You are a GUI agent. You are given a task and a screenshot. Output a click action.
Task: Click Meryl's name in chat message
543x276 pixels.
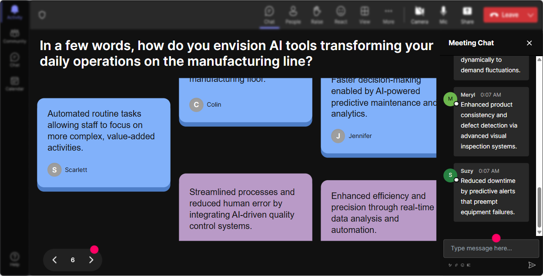(x=468, y=94)
